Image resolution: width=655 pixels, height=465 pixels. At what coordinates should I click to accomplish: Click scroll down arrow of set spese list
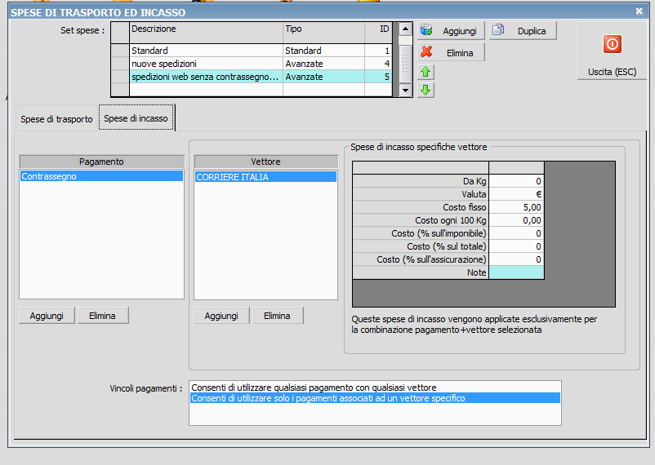(x=405, y=91)
